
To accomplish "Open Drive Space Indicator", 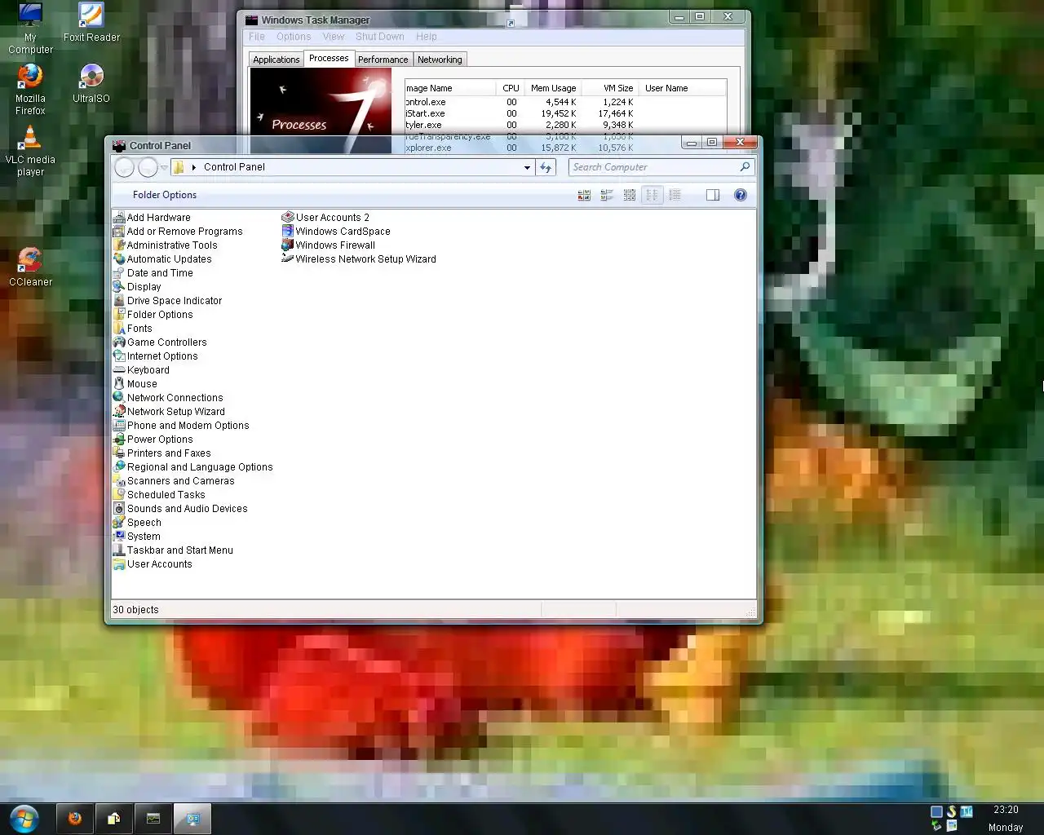I will click(x=167, y=301).
